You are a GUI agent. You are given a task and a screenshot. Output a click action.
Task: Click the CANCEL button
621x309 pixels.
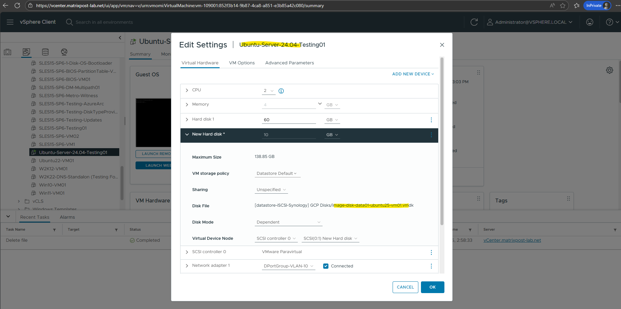click(405, 287)
